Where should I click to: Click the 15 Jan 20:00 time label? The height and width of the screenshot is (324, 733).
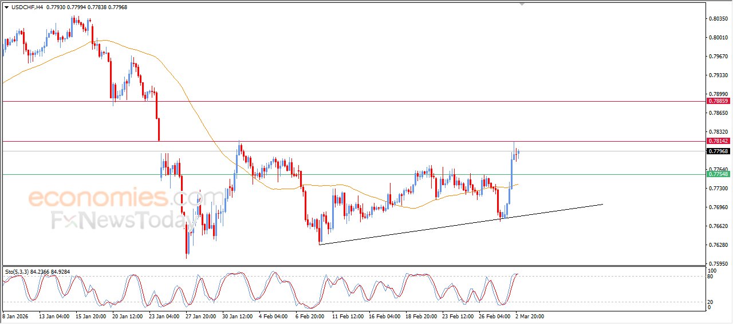[90, 316]
